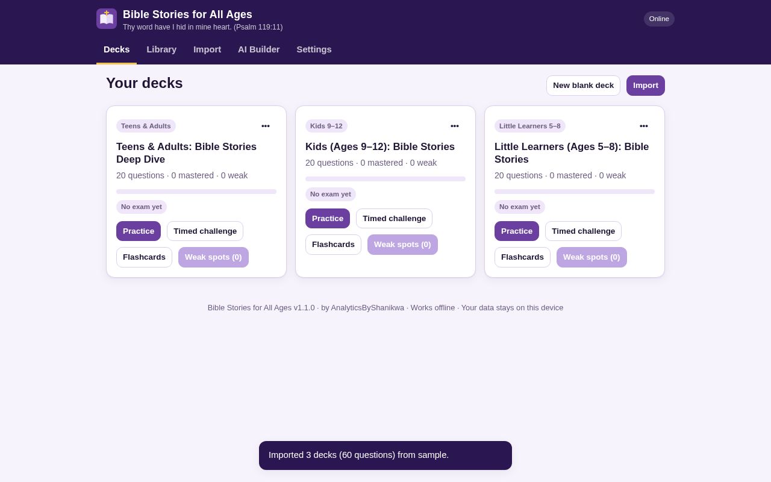This screenshot has width=771, height=482.
Task: Create a New blank deck
Action: (583, 86)
